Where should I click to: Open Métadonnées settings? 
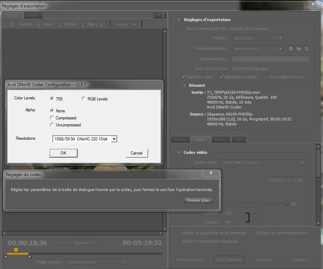click(191, 260)
